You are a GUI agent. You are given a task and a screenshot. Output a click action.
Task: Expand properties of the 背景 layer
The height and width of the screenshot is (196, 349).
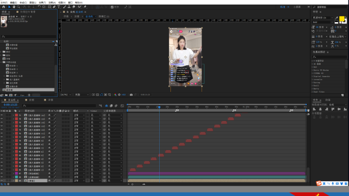coord(13,181)
